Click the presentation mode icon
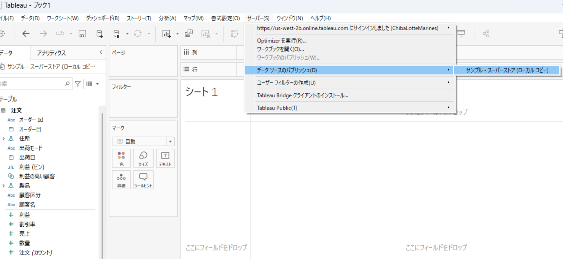Viewport: 563px width, 259px height. [461, 34]
